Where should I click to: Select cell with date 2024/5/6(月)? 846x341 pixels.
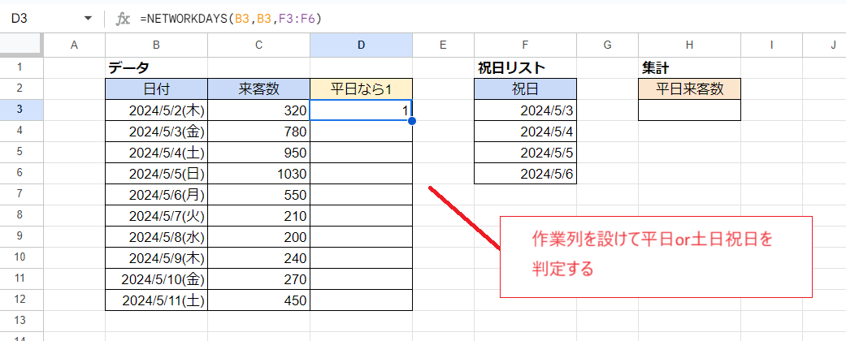click(157, 195)
